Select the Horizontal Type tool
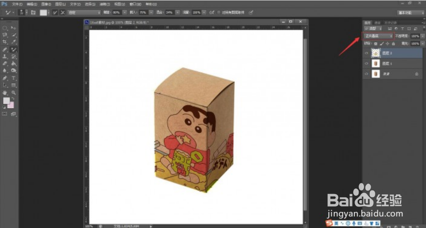This screenshot has width=426, height=228. point(13,78)
